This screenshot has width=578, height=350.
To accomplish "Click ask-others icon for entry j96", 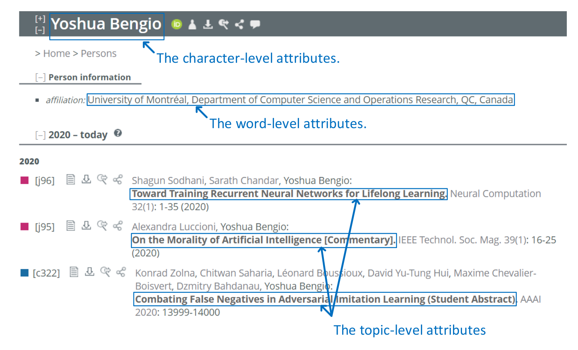I will click(x=102, y=179).
